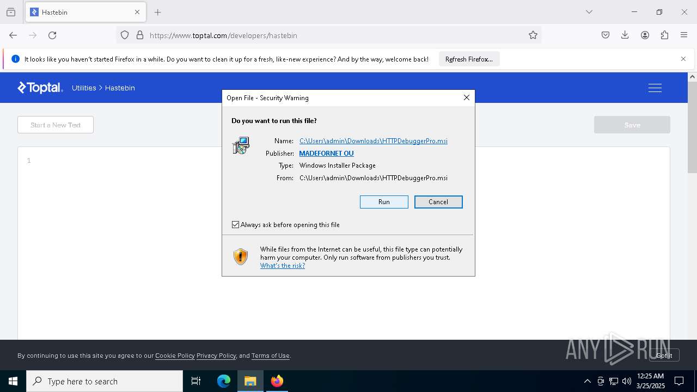This screenshot has width=697, height=392.
Task: Open the Privacy Policy link
Action: point(216,356)
